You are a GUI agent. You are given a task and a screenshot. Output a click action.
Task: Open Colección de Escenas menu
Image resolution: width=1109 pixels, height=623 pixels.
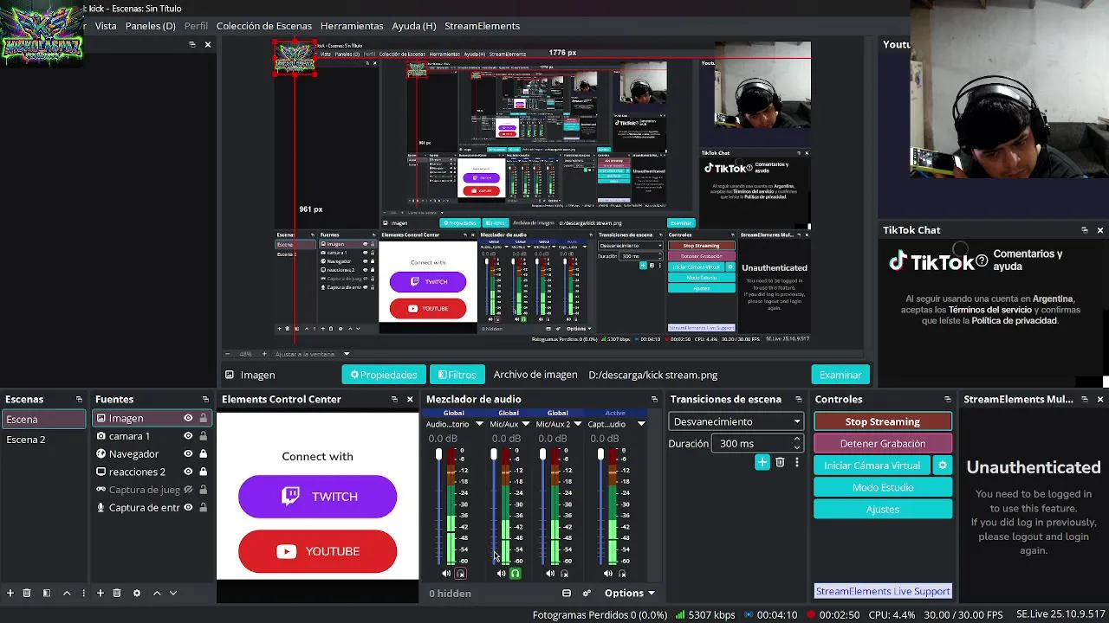264,26
